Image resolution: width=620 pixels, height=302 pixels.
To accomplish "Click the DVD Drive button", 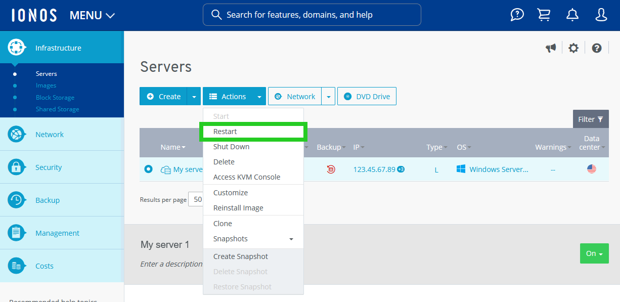I will tap(367, 96).
